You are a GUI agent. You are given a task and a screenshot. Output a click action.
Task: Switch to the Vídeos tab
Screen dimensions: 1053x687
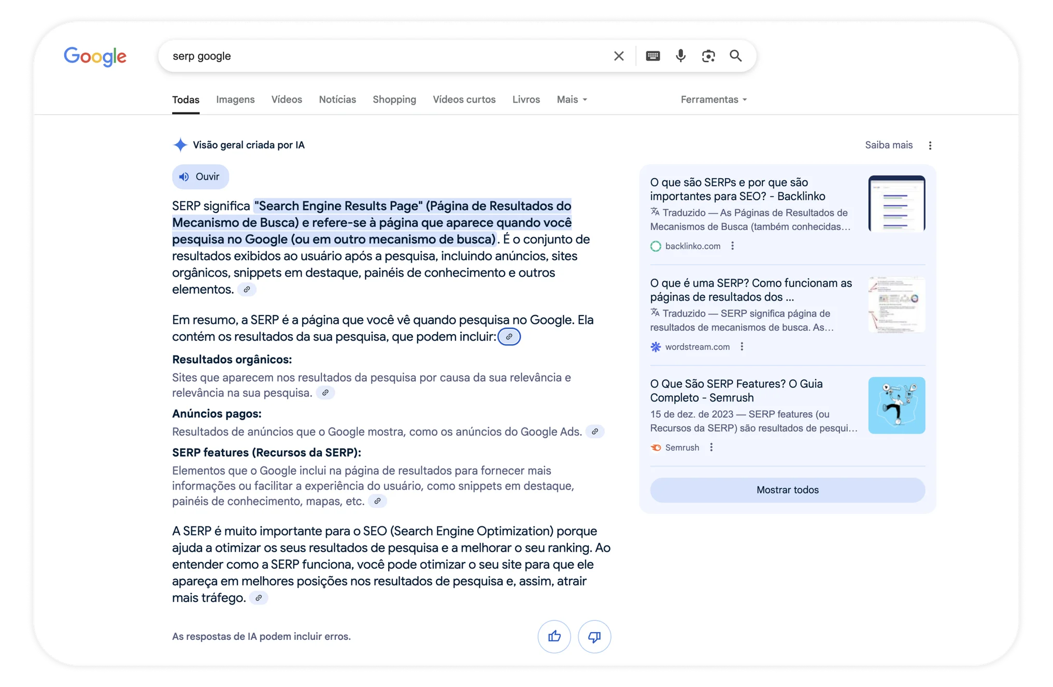coord(287,99)
